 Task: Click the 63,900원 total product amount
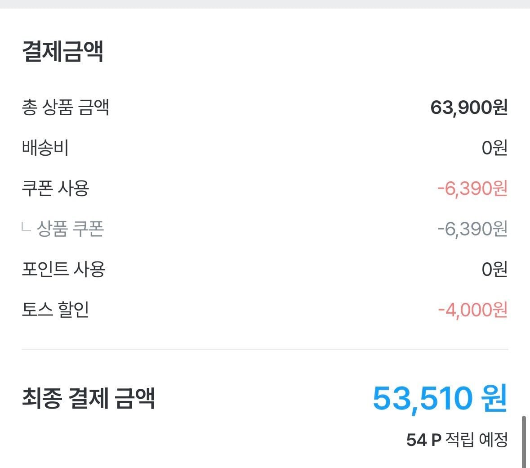tap(468, 108)
